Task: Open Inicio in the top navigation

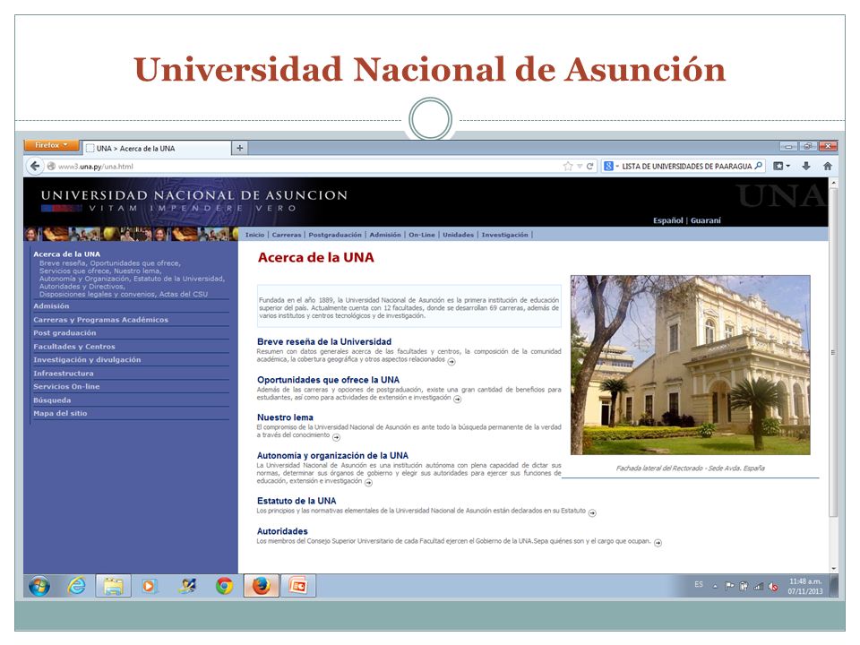Action: click(254, 235)
